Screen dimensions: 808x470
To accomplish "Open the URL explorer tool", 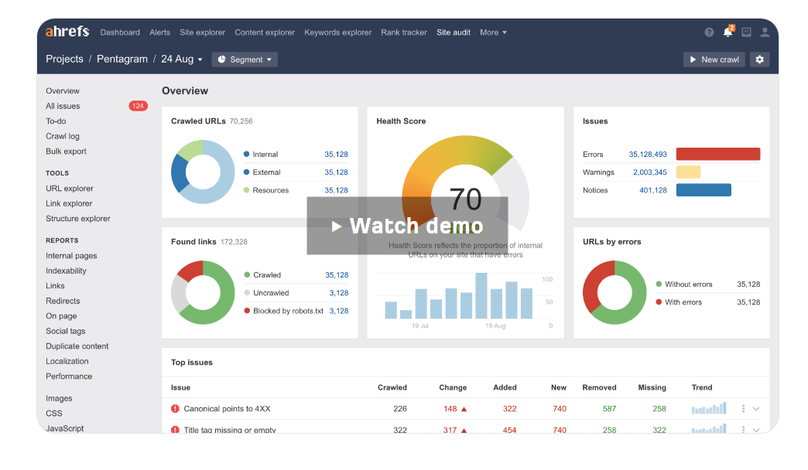I will pyautogui.click(x=70, y=189).
